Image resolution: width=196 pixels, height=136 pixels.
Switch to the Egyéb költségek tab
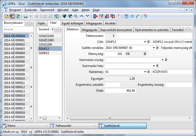pos(72,23)
